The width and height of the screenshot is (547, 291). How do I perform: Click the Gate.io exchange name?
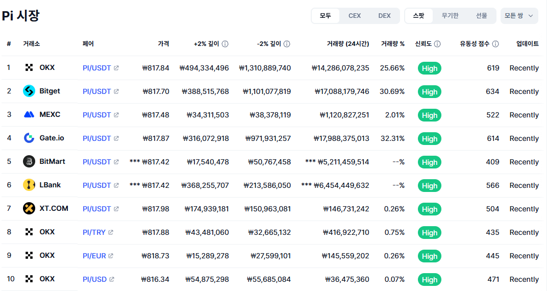(52, 138)
